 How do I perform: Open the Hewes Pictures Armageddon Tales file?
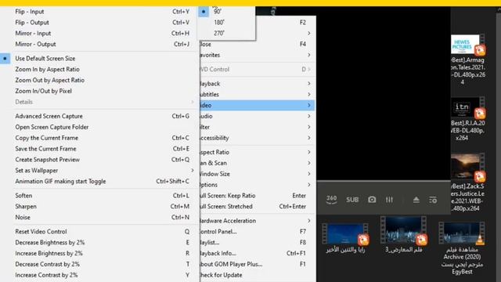(467, 60)
